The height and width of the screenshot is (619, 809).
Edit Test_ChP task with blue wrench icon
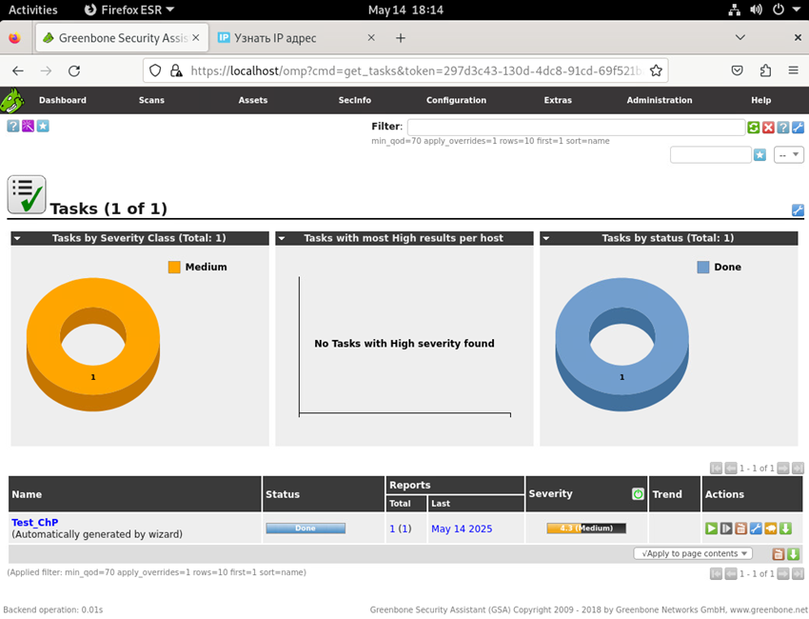pyautogui.click(x=756, y=529)
